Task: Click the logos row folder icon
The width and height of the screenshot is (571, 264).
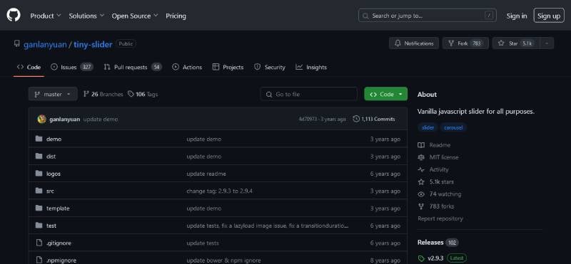Action: (39, 174)
